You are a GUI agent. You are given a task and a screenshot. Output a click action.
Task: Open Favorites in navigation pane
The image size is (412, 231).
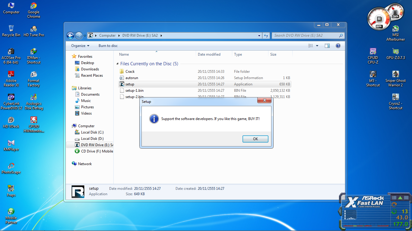tap(82, 57)
